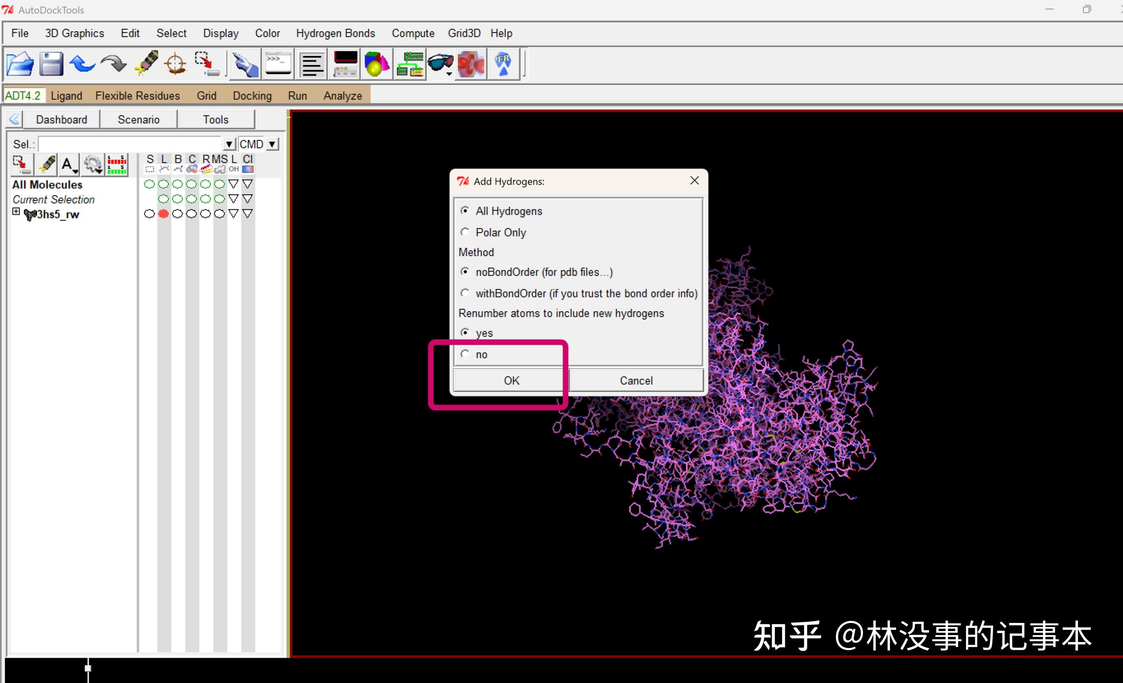Click the floppy disk save icon
Viewport: 1123px width, 683px height.
click(x=51, y=64)
